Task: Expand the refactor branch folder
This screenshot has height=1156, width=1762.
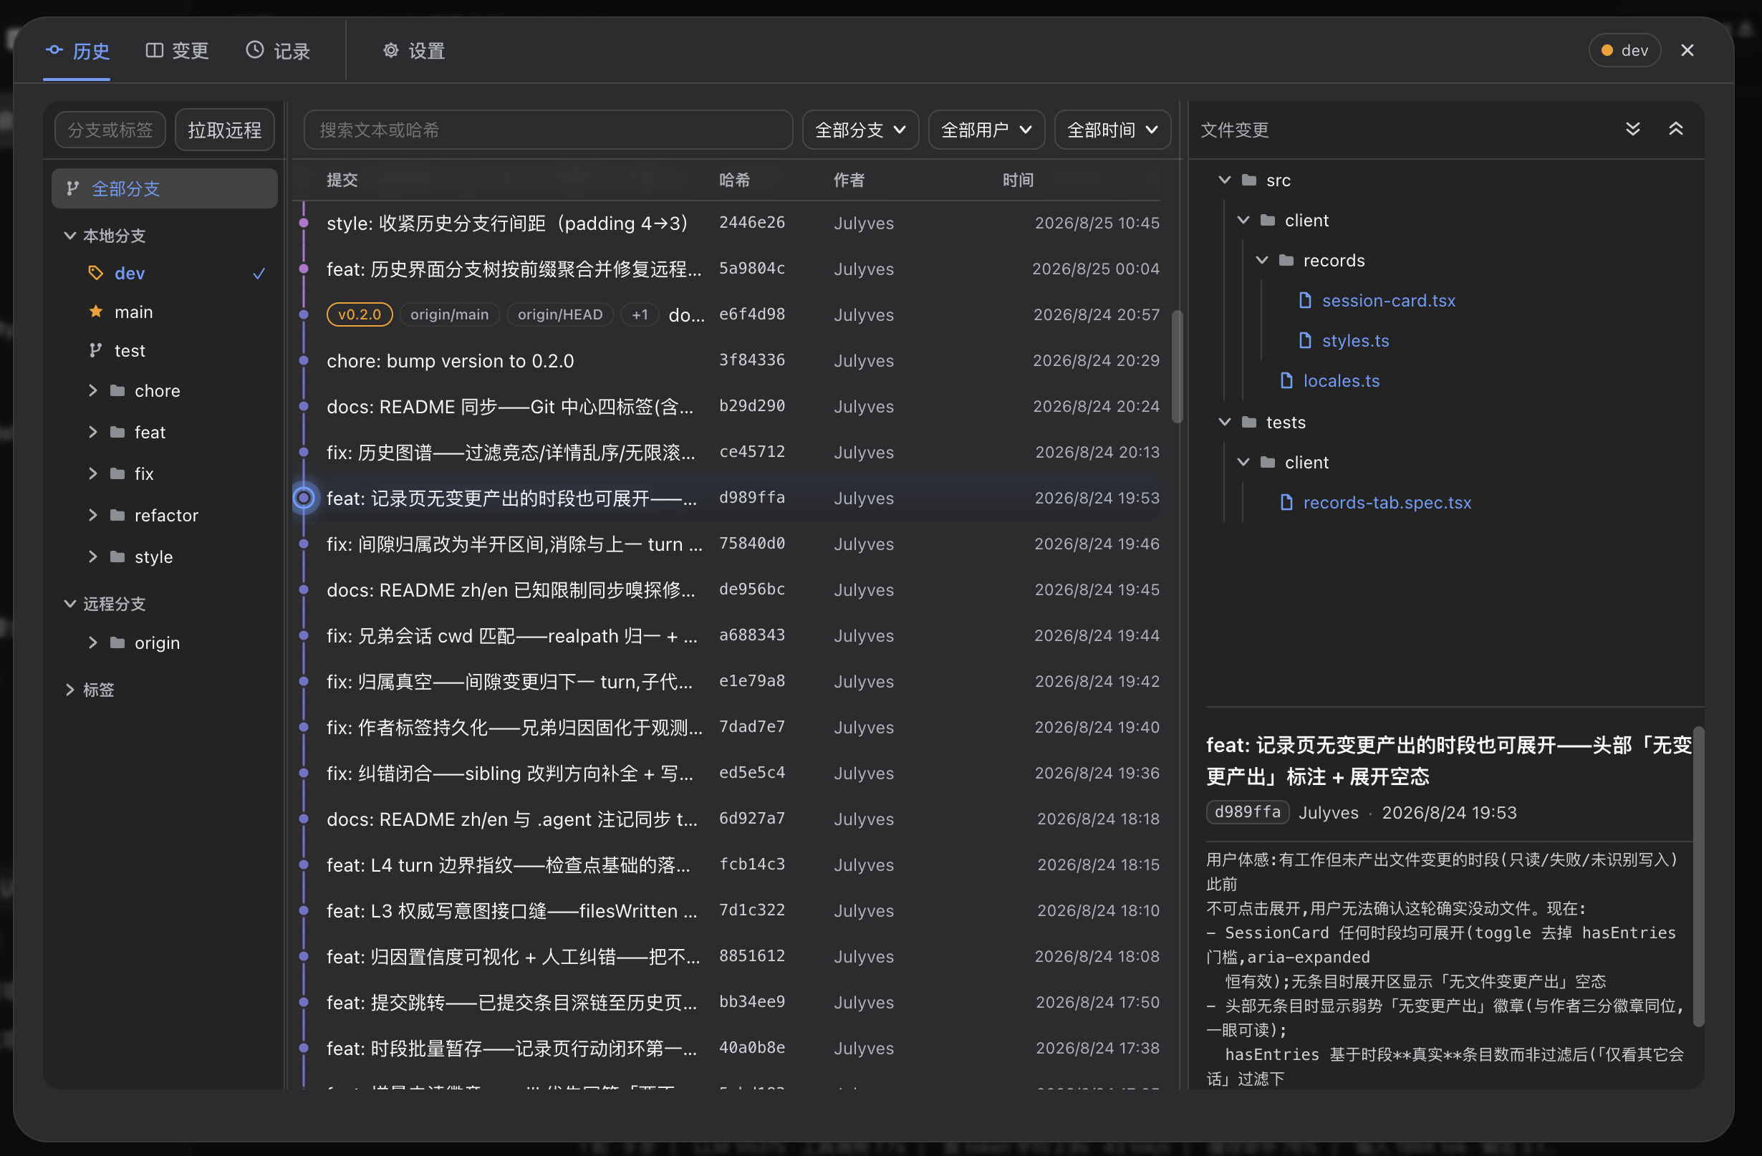Action: point(93,515)
